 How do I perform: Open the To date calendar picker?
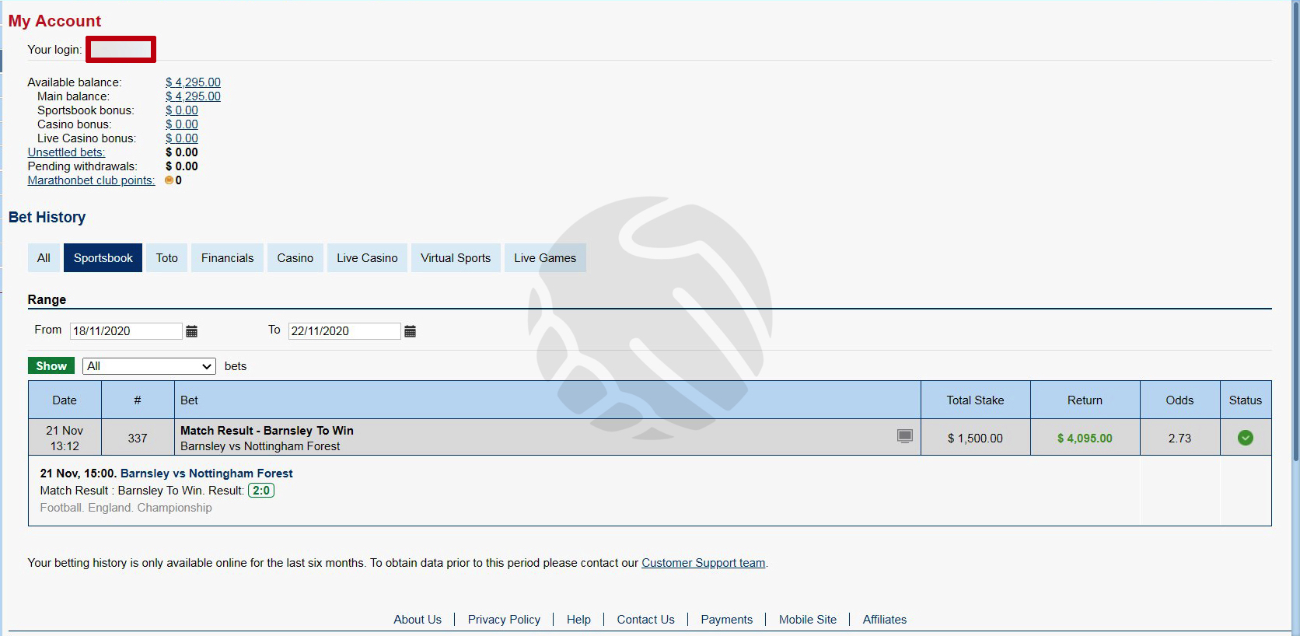(411, 331)
